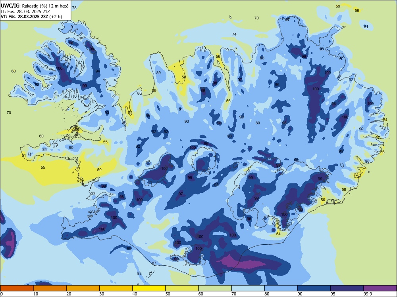The width and height of the screenshot is (397, 297).
Task: Select the humidity value '74' on the map
Action: [234, 34]
